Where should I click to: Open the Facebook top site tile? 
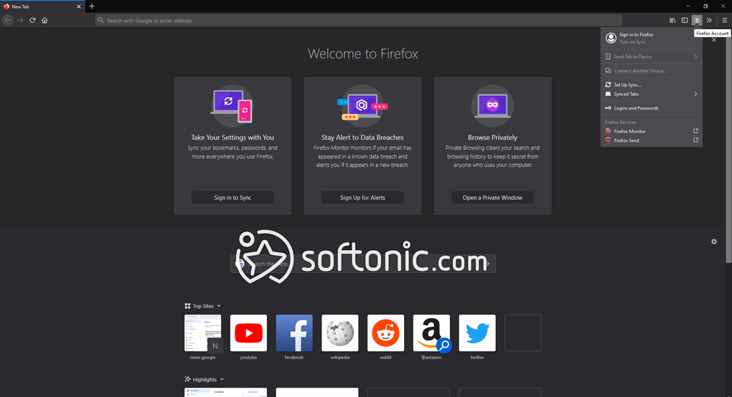point(294,333)
